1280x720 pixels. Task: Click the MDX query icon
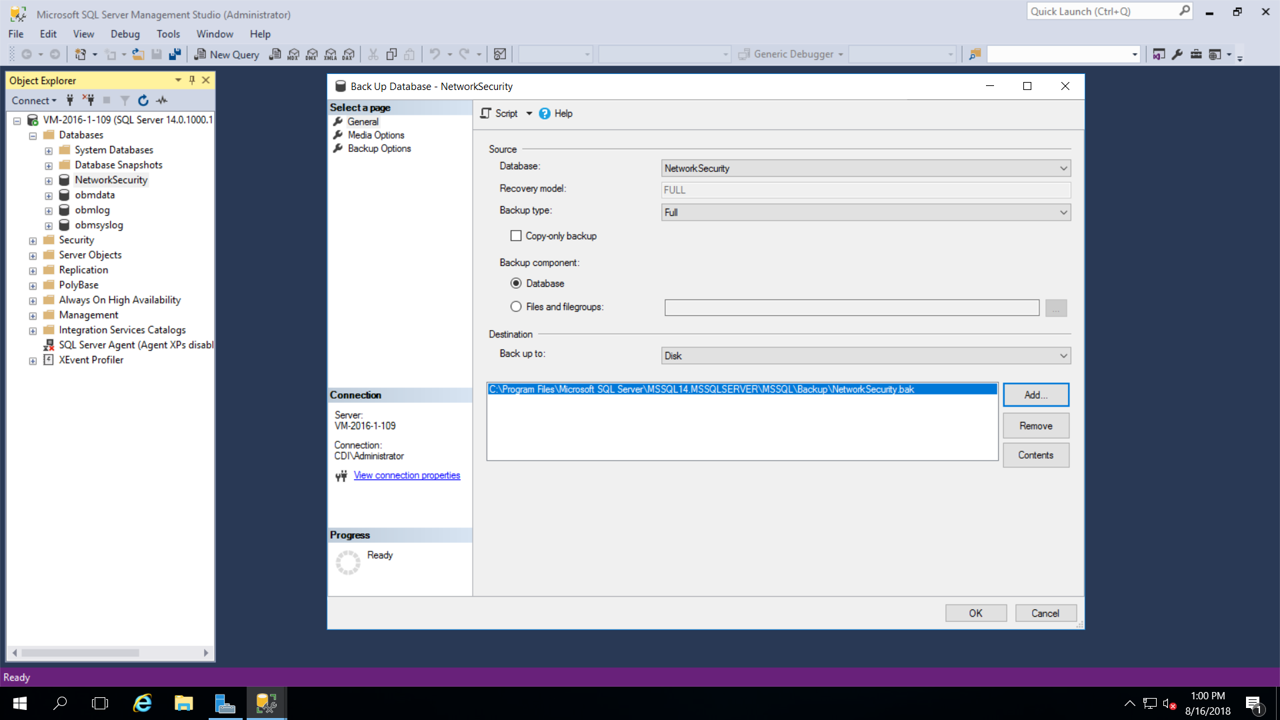293,55
